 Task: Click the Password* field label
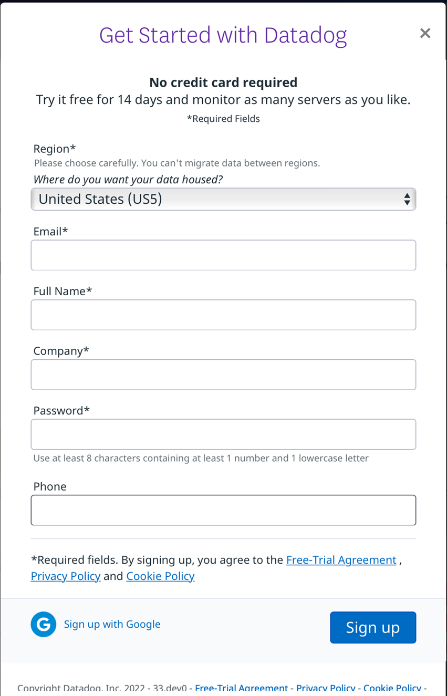(x=61, y=411)
